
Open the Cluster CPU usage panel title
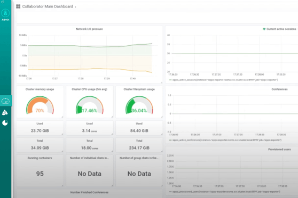[90, 89]
